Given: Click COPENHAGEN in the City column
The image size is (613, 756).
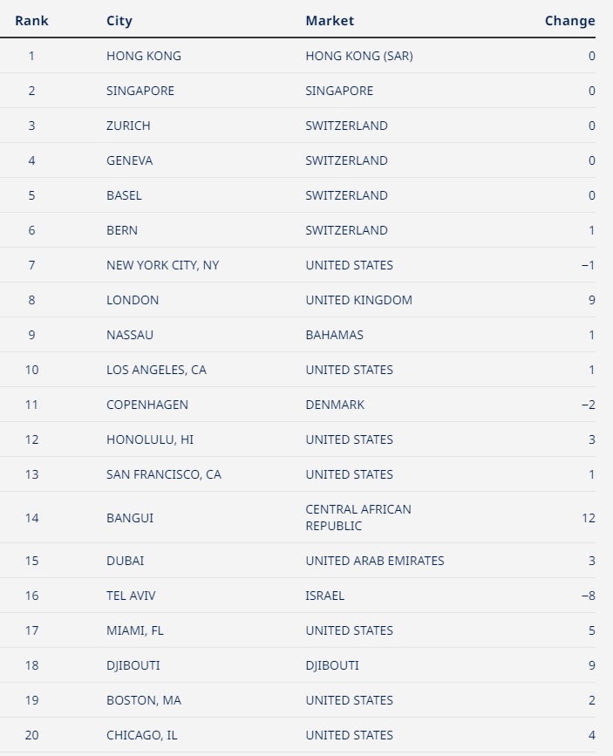Looking at the screenshot, I should point(147,405).
